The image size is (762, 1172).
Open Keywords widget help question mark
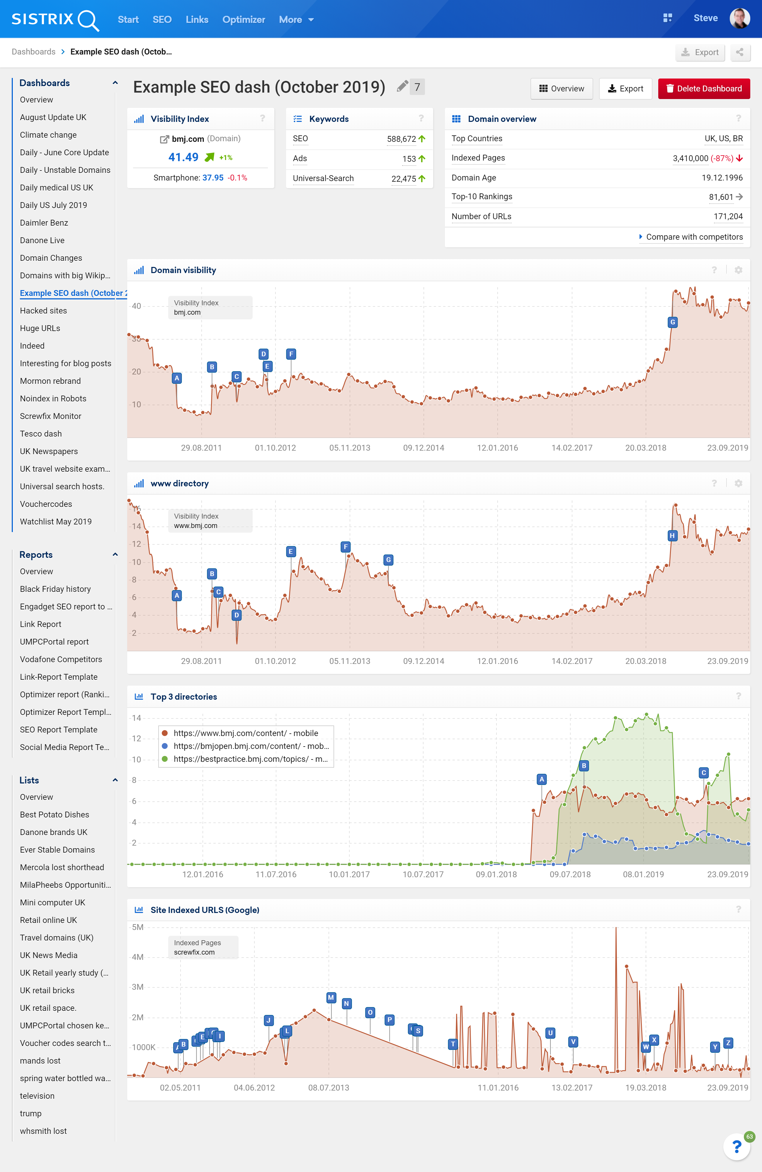tap(421, 118)
